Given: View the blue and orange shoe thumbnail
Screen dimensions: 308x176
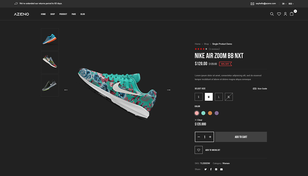Looking at the screenshot, I should pyautogui.click(x=50, y=39).
